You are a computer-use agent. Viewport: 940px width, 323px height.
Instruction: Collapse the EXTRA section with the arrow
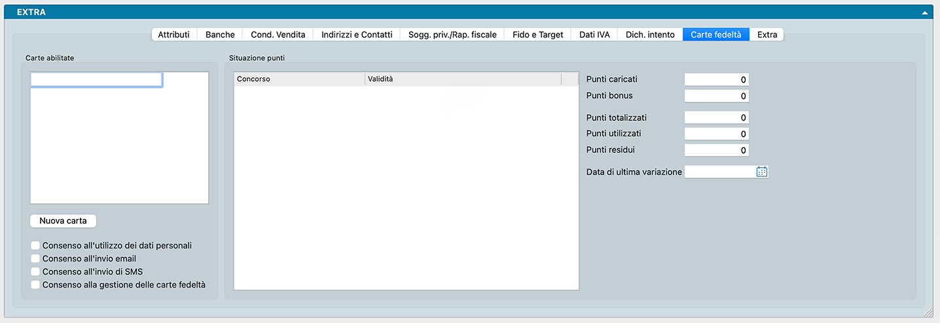[x=925, y=12]
